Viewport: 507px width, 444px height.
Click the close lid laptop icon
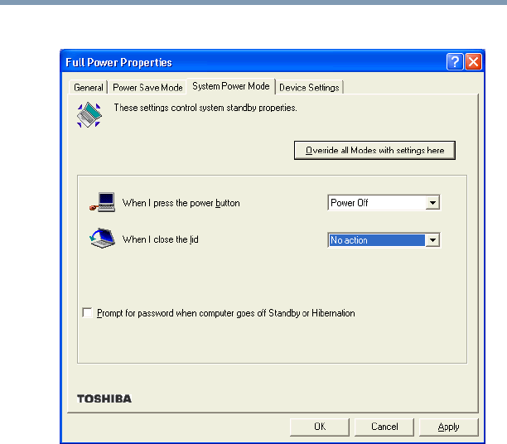102,238
